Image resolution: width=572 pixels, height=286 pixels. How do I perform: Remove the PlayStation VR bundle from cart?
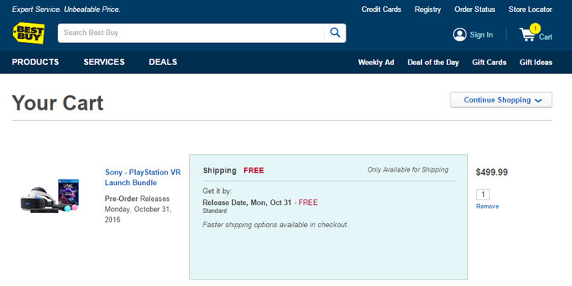[x=487, y=207]
